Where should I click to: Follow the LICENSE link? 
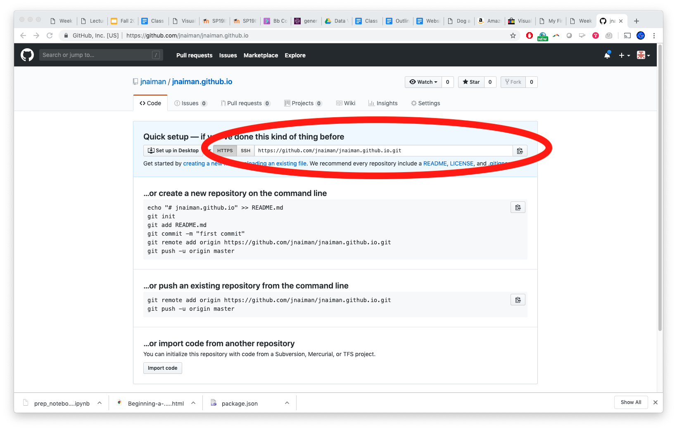(x=461, y=163)
